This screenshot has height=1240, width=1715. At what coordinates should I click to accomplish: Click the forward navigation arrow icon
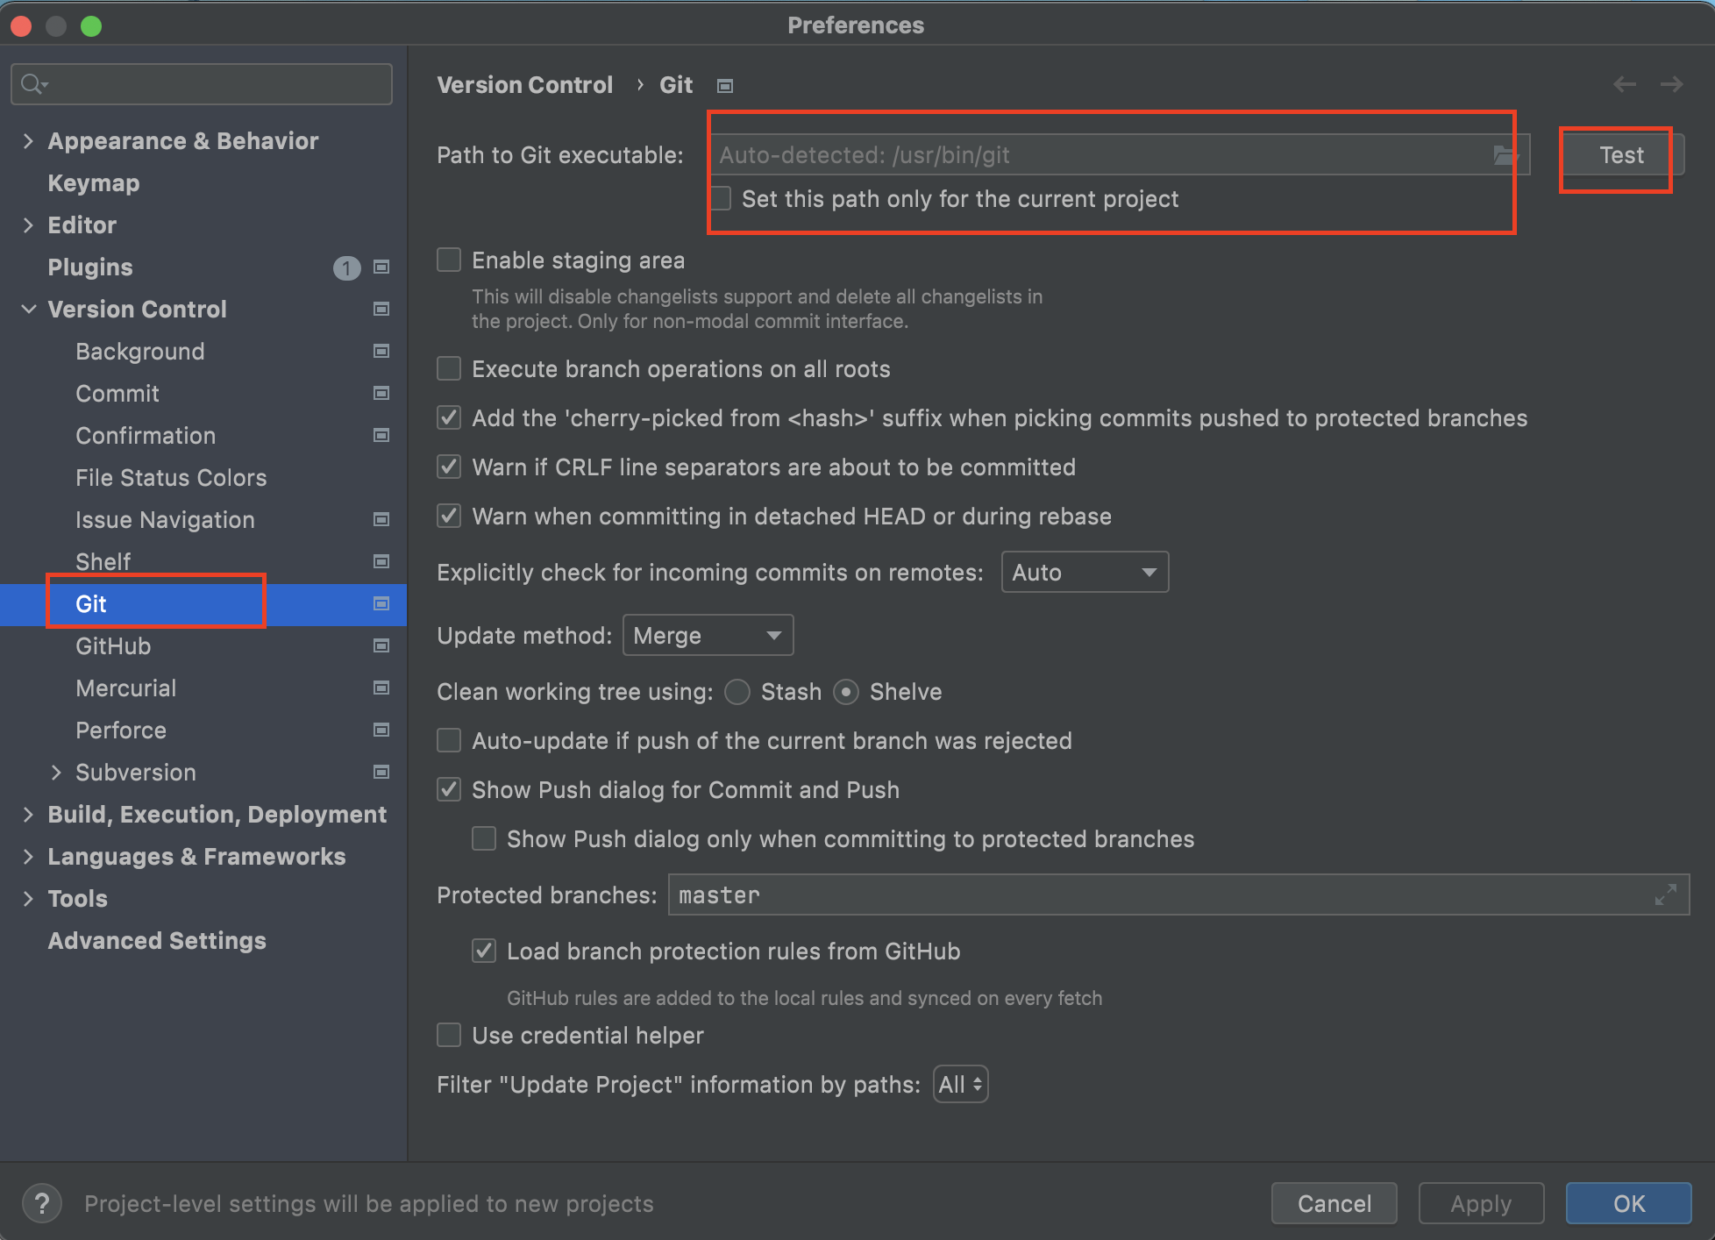[x=1672, y=84]
